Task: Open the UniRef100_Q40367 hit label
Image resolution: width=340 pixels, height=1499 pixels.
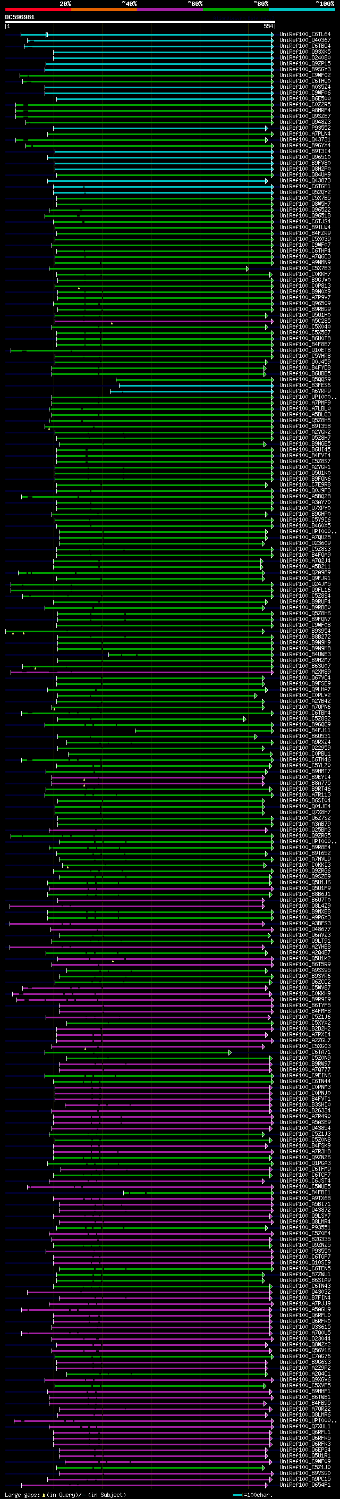Action: tap(304, 40)
